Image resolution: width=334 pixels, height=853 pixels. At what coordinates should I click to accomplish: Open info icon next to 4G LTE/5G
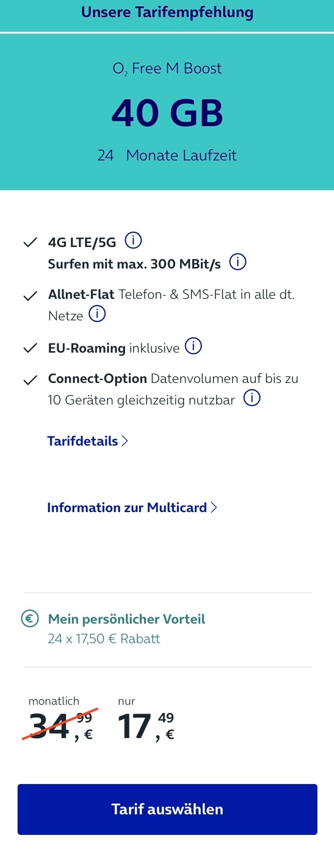tap(133, 241)
